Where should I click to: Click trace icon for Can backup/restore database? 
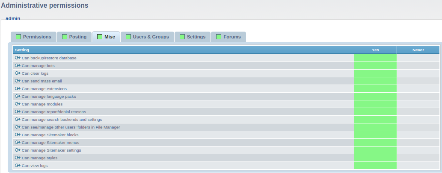pos(18,58)
